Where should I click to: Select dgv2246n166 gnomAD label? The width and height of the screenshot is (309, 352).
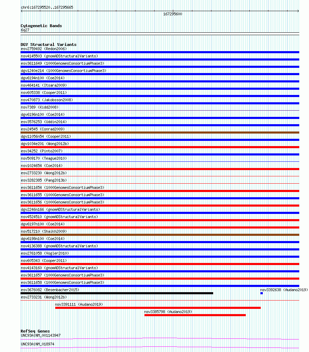[60, 209]
